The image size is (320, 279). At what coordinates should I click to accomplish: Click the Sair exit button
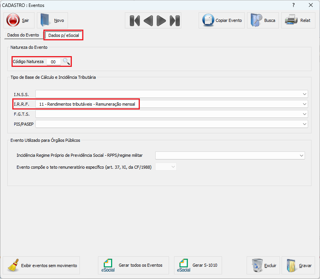(x=18, y=20)
